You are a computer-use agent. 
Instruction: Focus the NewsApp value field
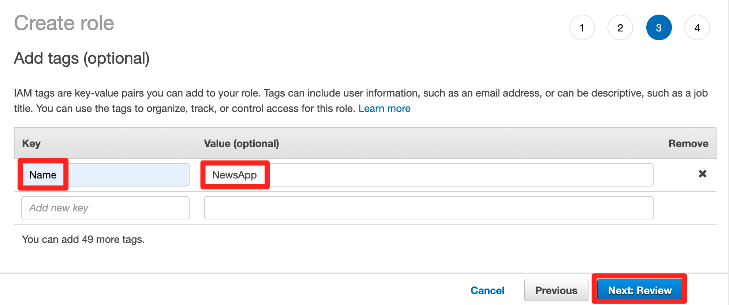429,175
